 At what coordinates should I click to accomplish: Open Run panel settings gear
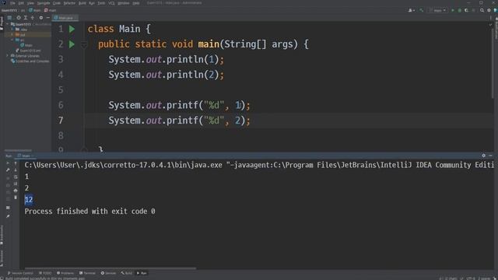[483, 156]
